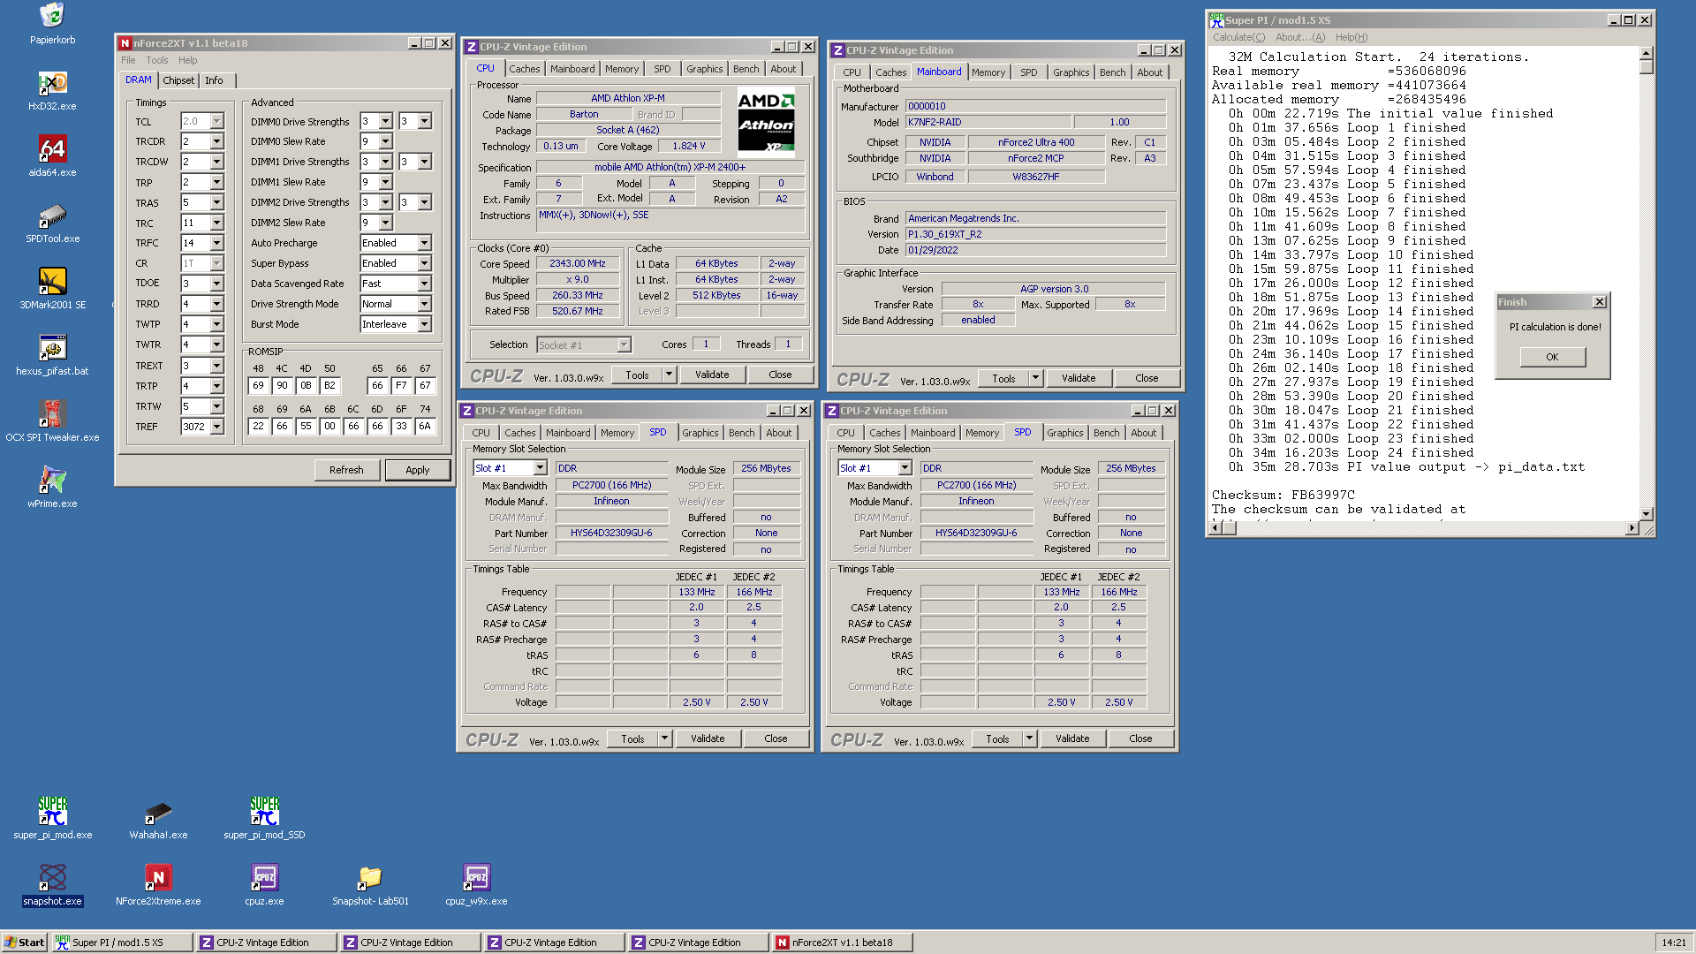Click Close in Mainboard CPU-Z window
The height and width of the screenshot is (954, 1696).
pyautogui.click(x=1147, y=378)
